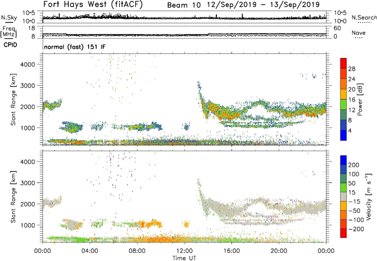Viewport: 377px width, 261px height.
Task: Click the left '10^5' tick on the noise axis
Action: (x=29, y=13)
